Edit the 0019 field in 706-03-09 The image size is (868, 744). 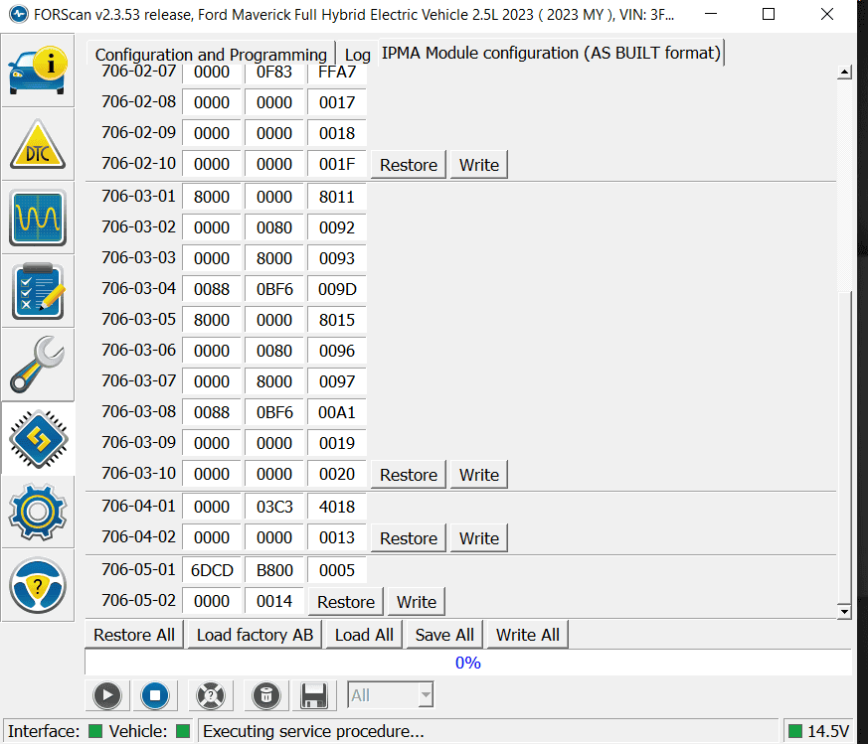(337, 443)
